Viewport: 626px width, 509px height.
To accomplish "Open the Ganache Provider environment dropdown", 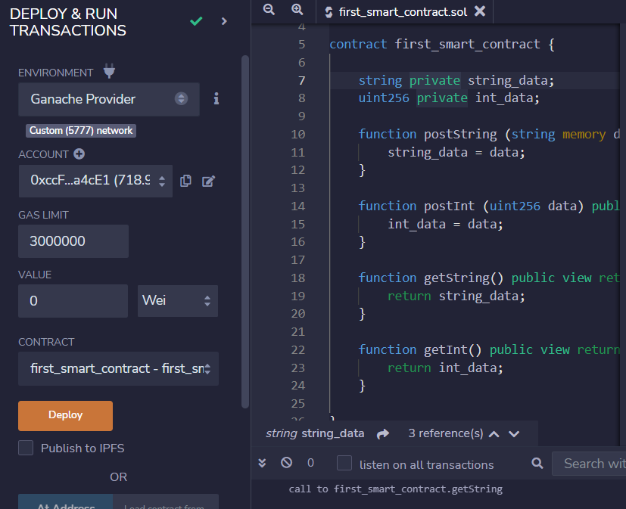I will tap(109, 99).
